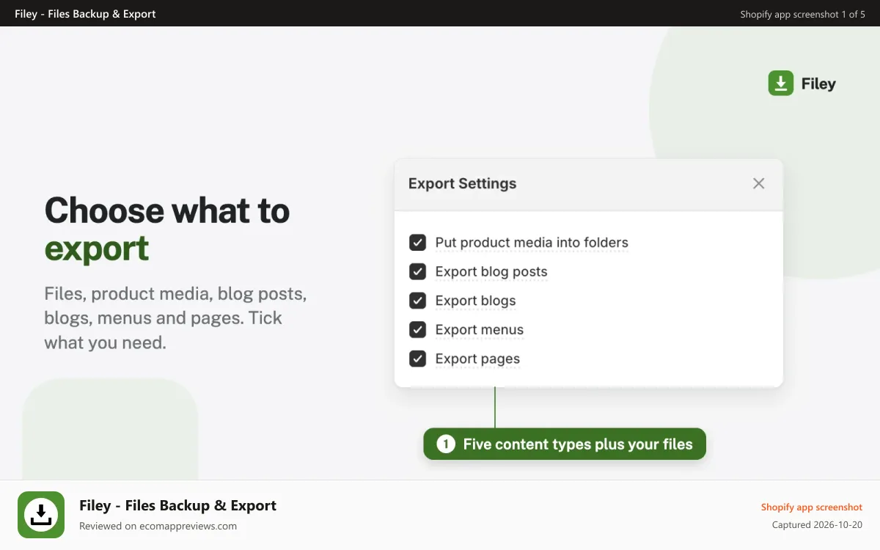Uncheck Put product media into folders

tap(417, 243)
